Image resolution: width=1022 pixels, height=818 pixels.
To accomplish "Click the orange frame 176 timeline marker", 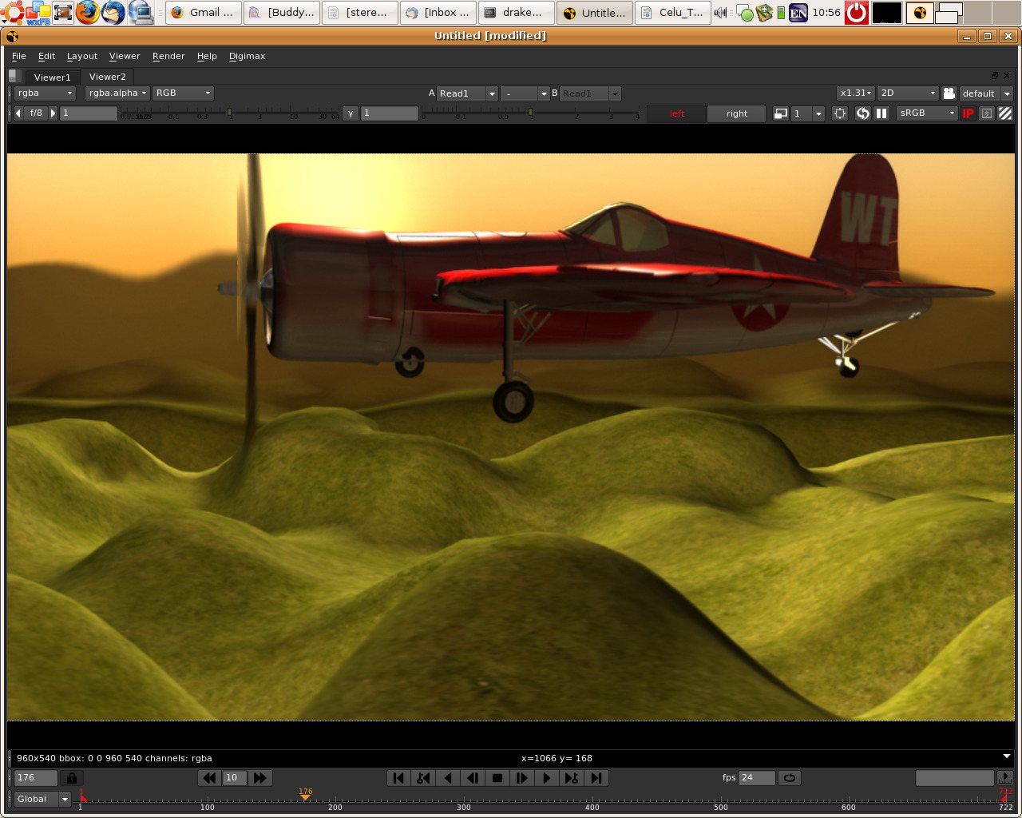I will point(305,794).
